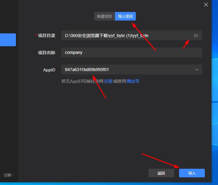
Task: Click the 若无AppID可前往官网 hint text
Action: tap(82, 81)
